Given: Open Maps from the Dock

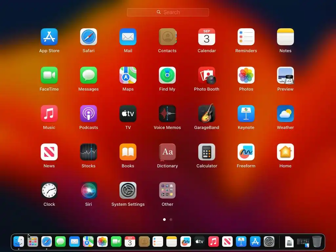Looking at the screenshot, I should pos(88,241).
